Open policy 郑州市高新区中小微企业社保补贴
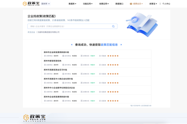This screenshot has width=187, height=124. [x=58, y=79]
